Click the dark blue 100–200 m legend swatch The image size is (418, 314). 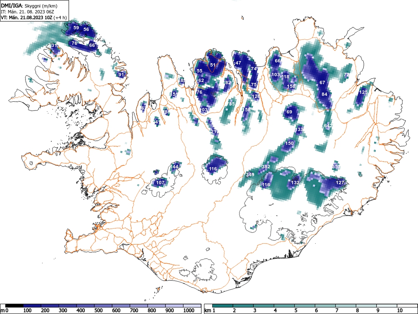(x=32, y=306)
